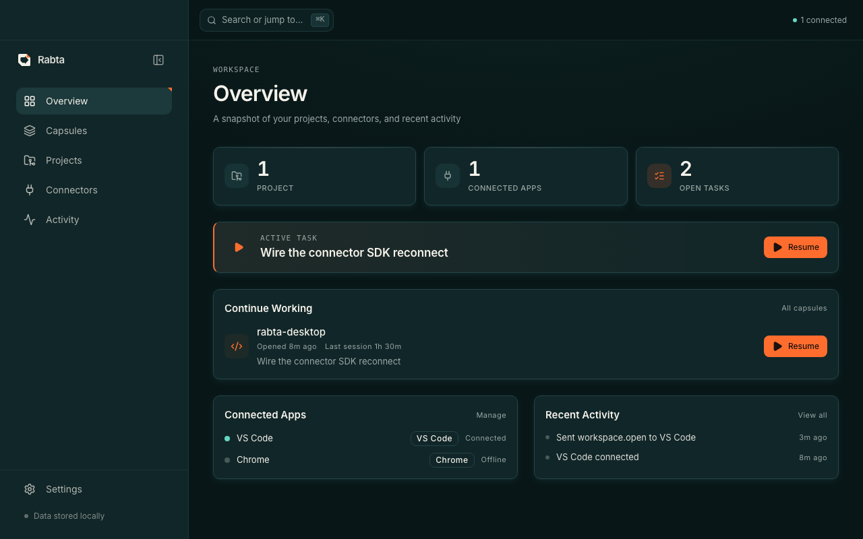Click Sent workspace.open to VS Code entry
This screenshot has height=539, width=863.
(626, 437)
